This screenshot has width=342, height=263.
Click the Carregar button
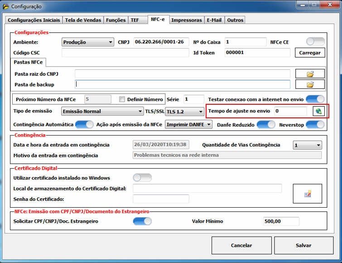[310, 53]
